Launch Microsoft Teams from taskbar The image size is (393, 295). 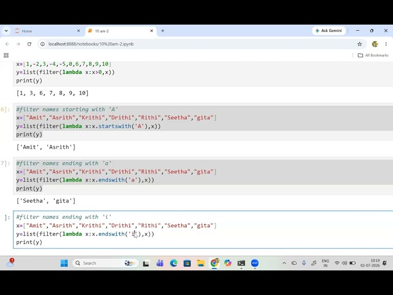pyautogui.click(x=160, y=263)
